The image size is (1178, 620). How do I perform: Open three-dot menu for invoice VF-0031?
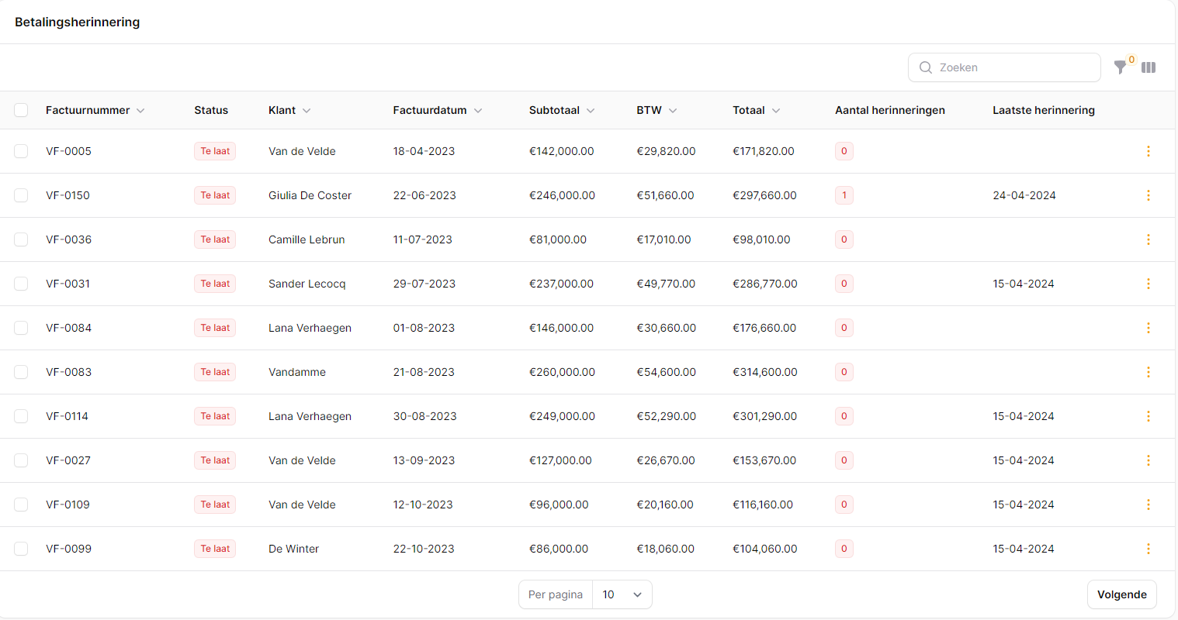(1149, 284)
